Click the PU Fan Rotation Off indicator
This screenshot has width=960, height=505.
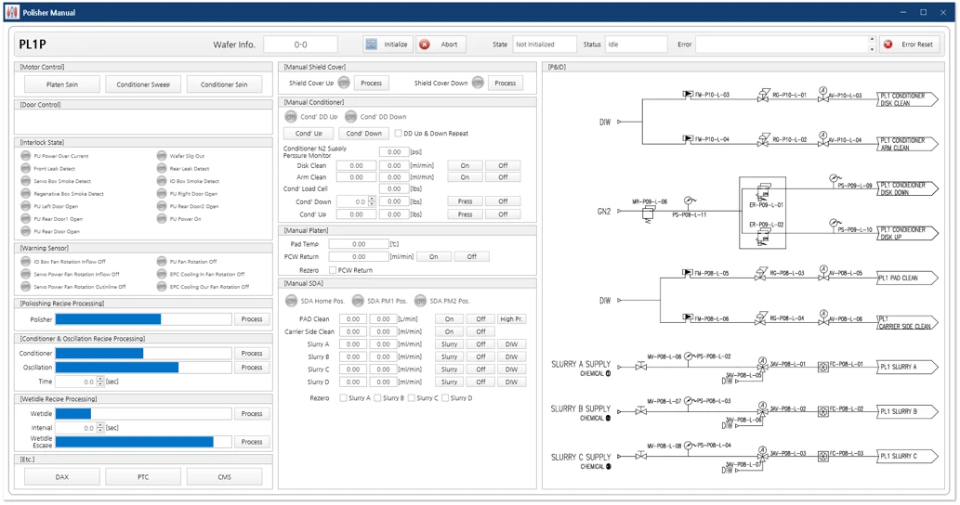pos(162,262)
